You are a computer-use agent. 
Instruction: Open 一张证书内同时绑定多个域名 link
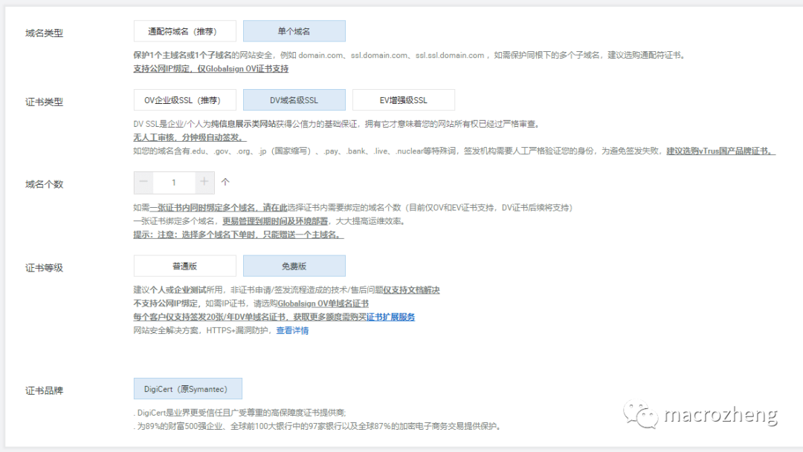coord(219,208)
